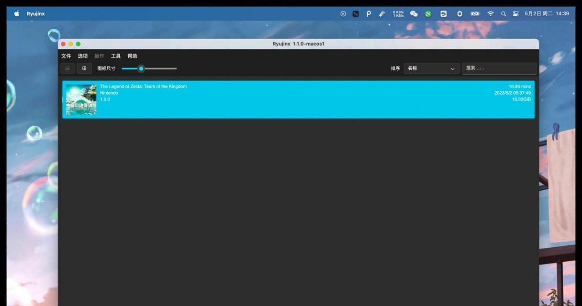Open the 操作 menu
The height and width of the screenshot is (306, 582).
[x=99, y=56]
